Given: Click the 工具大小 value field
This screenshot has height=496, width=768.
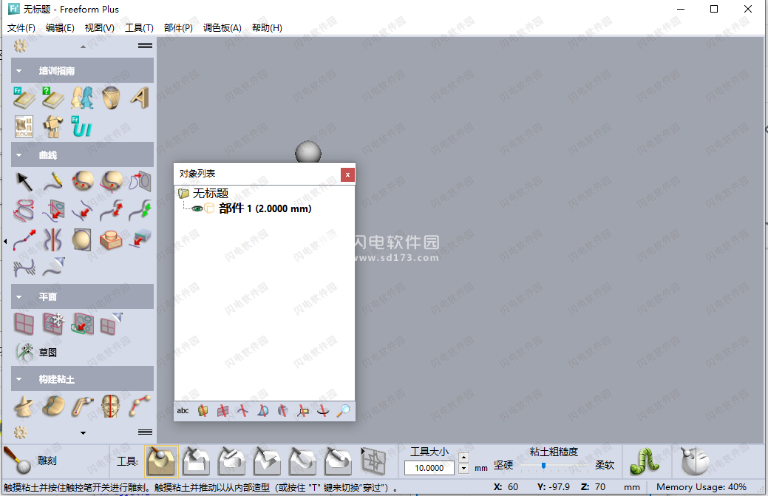Looking at the screenshot, I should pos(429,468).
